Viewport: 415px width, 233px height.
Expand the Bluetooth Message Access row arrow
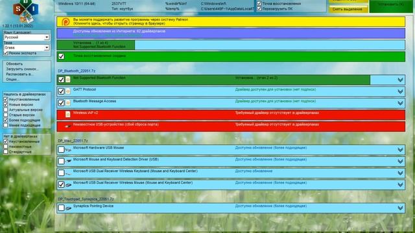pyautogui.click(x=400, y=103)
